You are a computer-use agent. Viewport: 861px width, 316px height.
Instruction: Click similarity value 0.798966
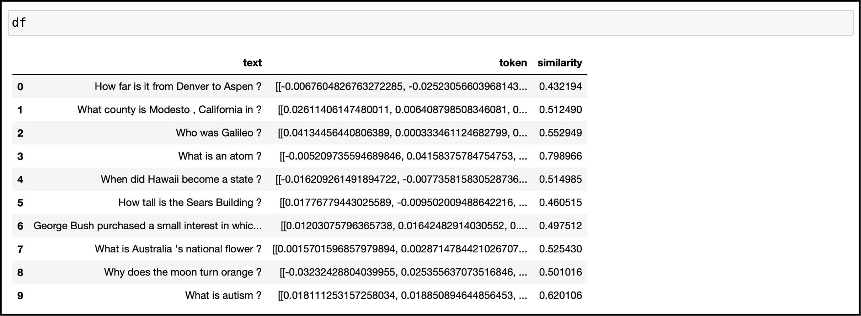pyautogui.click(x=560, y=156)
